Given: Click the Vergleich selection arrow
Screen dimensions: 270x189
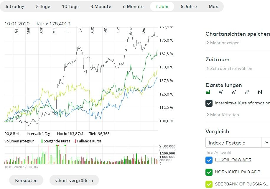Looking at the screenshot, I should (x=266, y=142).
